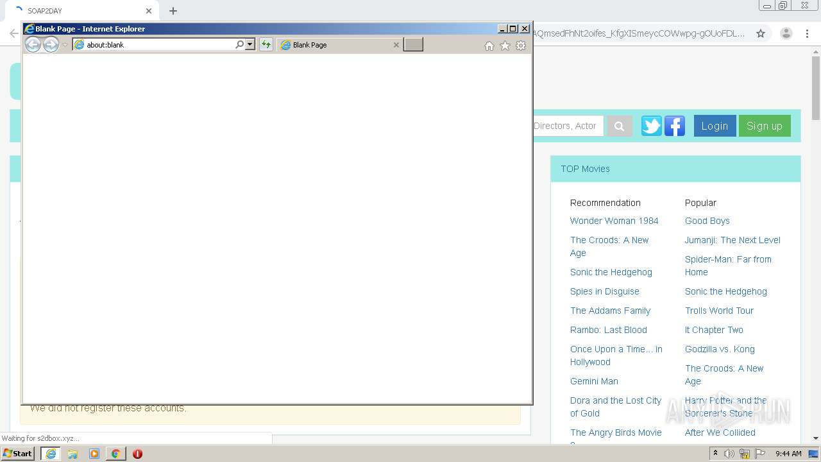821x462 pixels.
Task: Click the Windows Start button
Action: tap(18, 454)
